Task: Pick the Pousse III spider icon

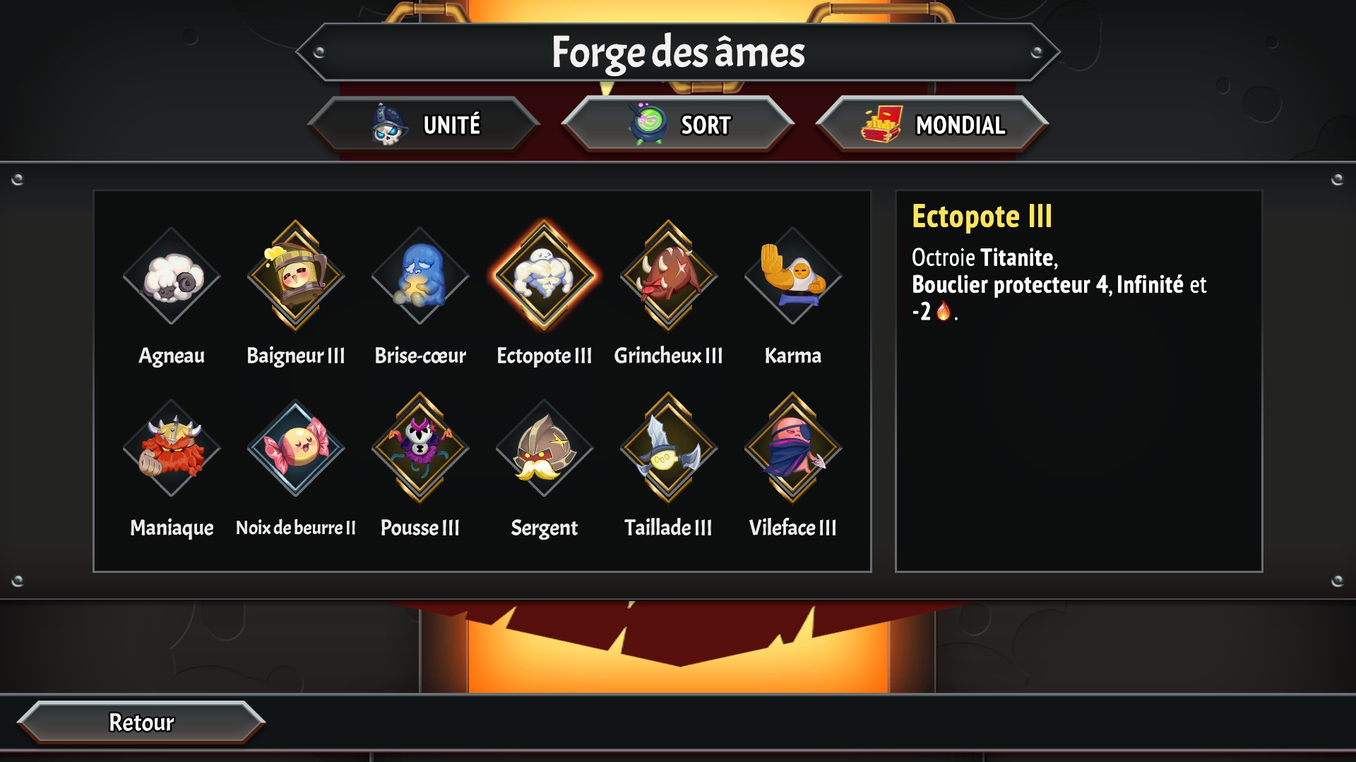Action: click(420, 448)
